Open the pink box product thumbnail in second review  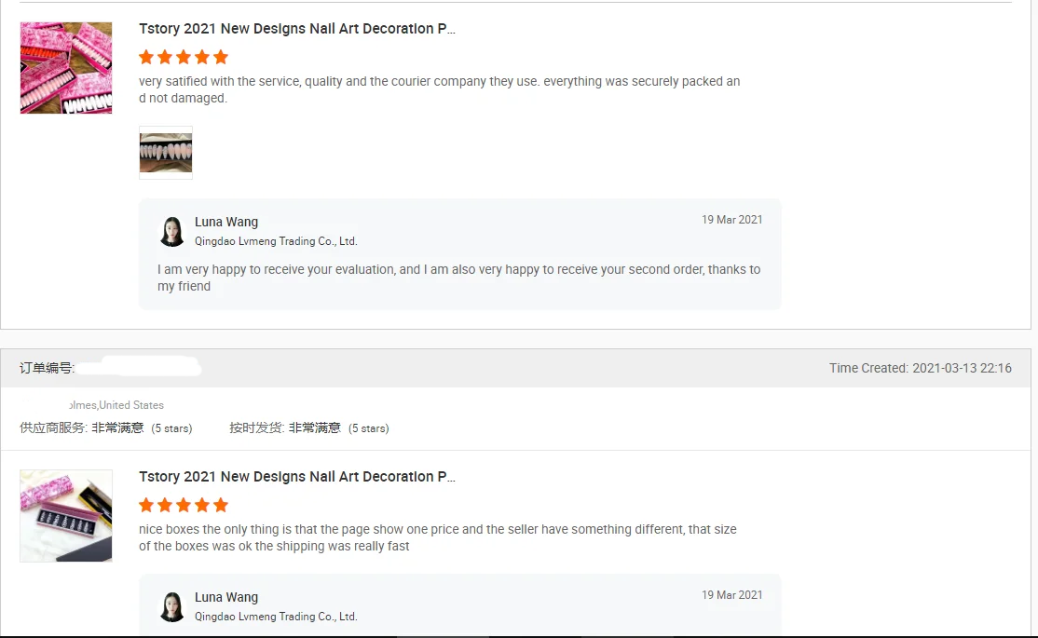point(66,516)
